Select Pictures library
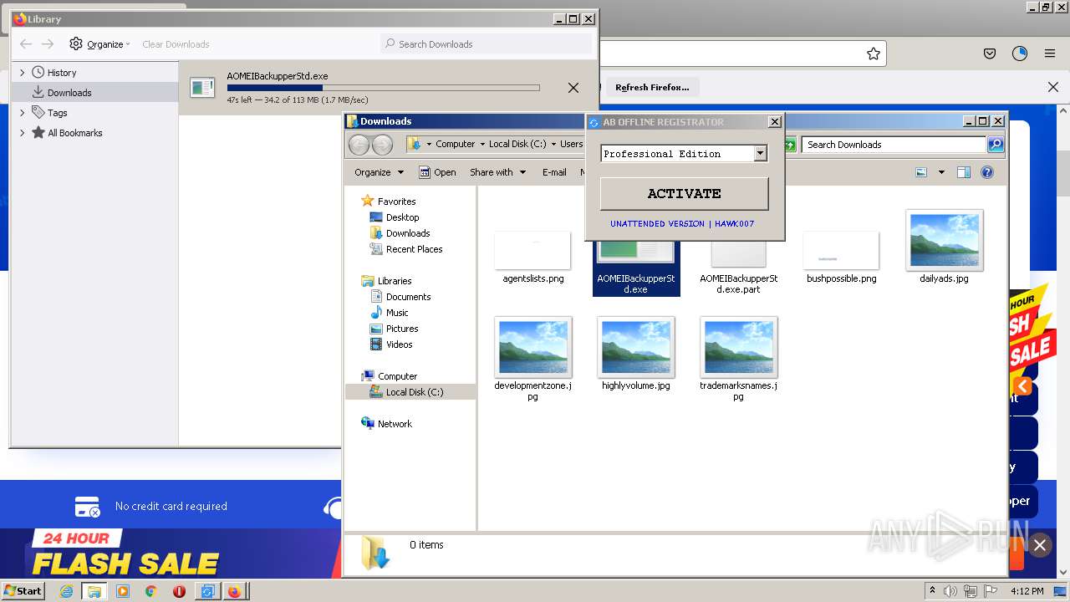 pyautogui.click(x=402, y=329)
